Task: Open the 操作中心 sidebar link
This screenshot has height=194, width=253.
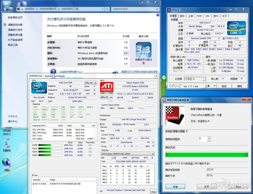Action: (13, 121)
